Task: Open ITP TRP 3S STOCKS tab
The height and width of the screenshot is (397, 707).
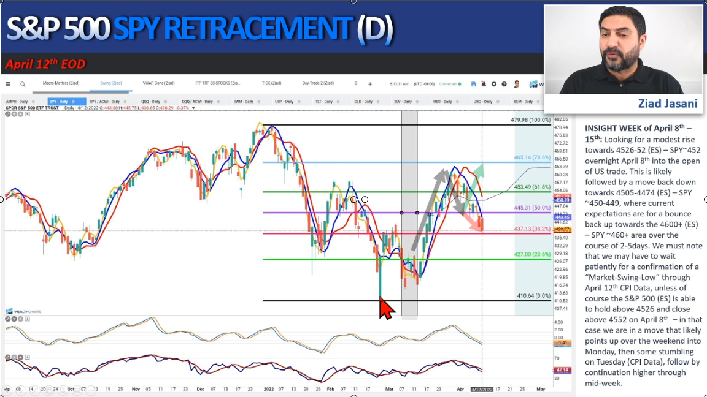Action: pyautogui.click(x=218, y=83)
